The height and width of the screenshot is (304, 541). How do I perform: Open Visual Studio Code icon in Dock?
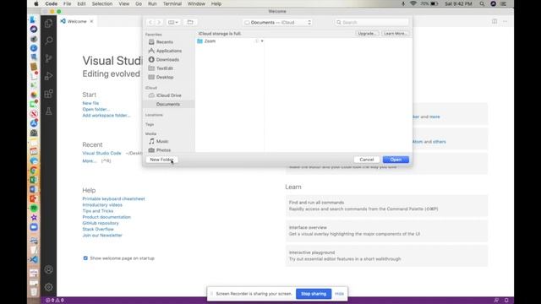coord(34,259)
